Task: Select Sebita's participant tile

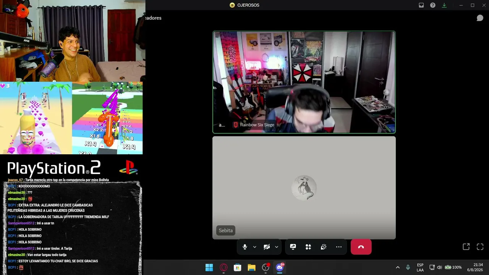Action: click(x=304, y=188)
